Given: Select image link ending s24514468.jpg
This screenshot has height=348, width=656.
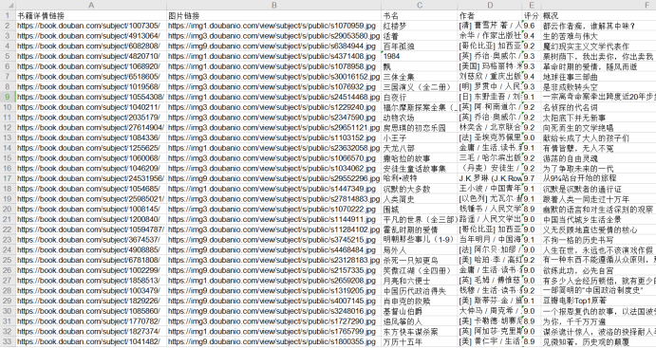Looking at the screenshot, I should [x=274, y=97].
